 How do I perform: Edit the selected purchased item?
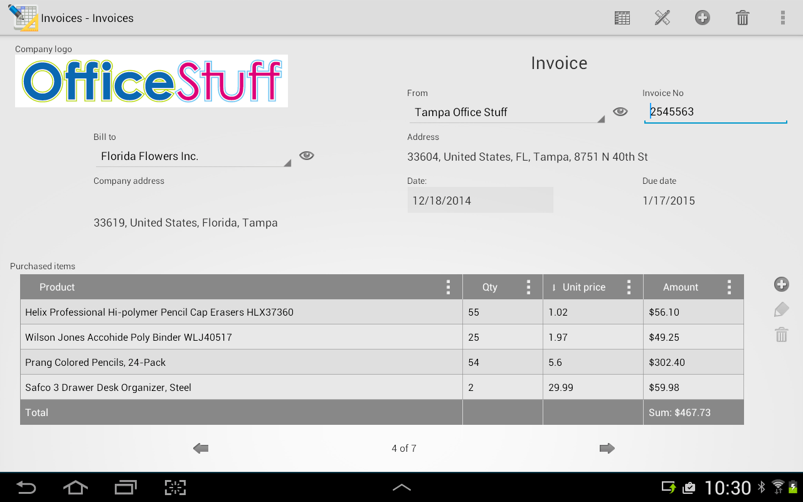781,309
